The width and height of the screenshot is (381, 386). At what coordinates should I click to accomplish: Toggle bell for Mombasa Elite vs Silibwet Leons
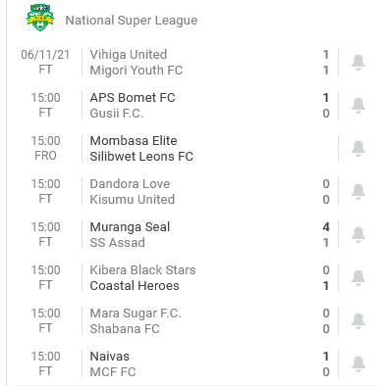pos(358,148)
